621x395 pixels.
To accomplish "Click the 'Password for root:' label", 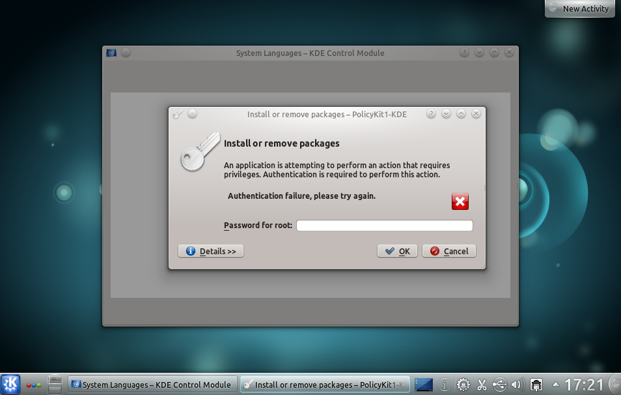I will click(258, 226).
